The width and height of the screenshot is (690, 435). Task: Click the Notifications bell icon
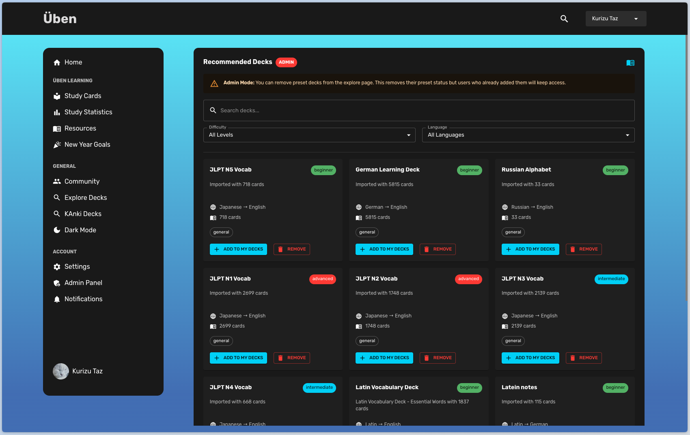click(x=57, y=299)
